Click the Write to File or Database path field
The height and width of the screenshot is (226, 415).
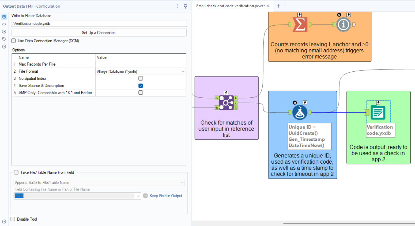99,24
